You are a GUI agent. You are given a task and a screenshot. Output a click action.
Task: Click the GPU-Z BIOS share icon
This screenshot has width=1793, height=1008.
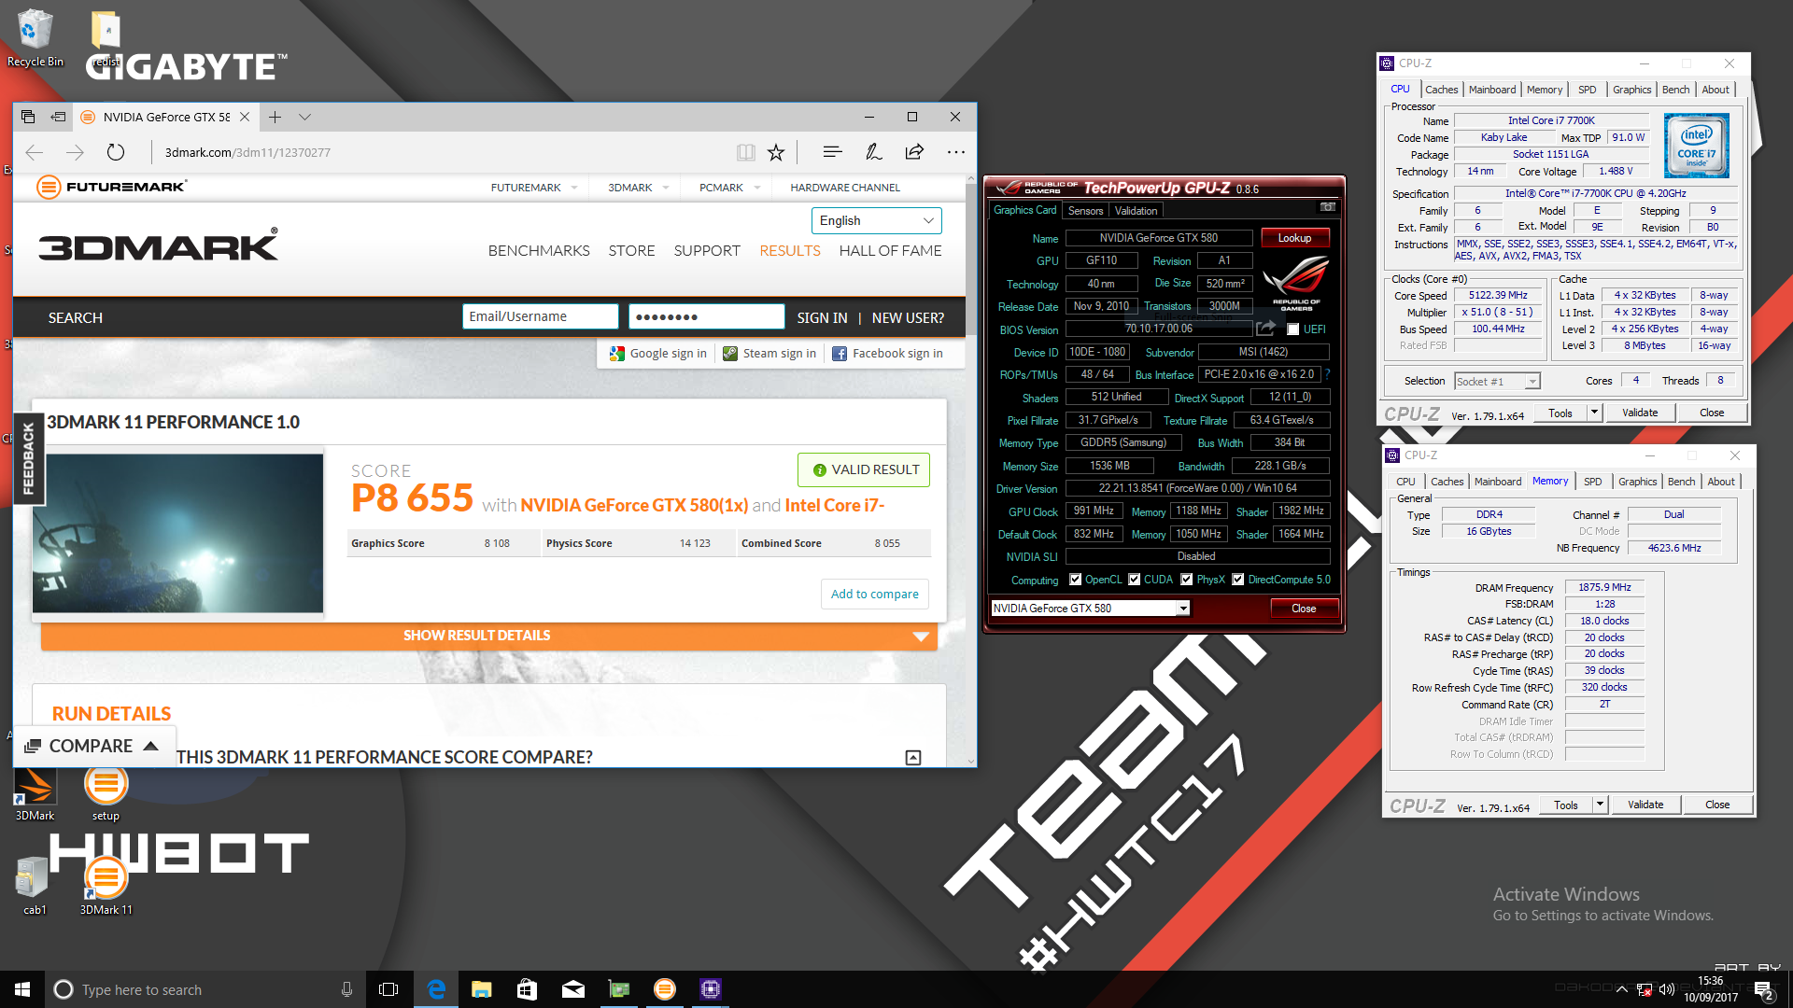[1265, 329]
